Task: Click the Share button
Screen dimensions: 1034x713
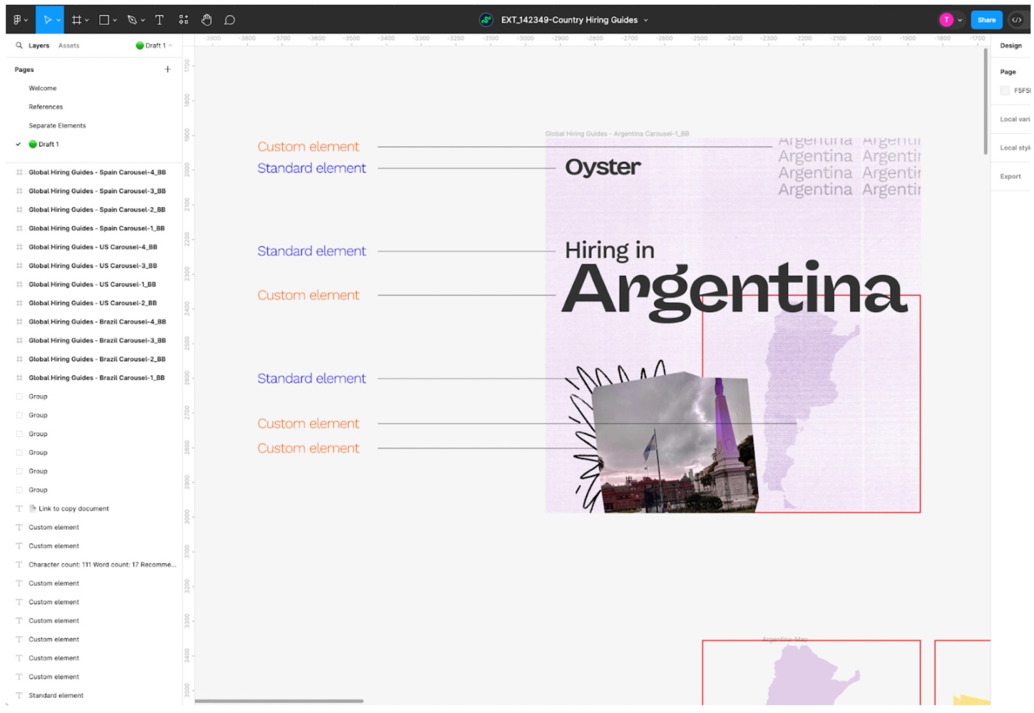Action: tap(986, 20)
